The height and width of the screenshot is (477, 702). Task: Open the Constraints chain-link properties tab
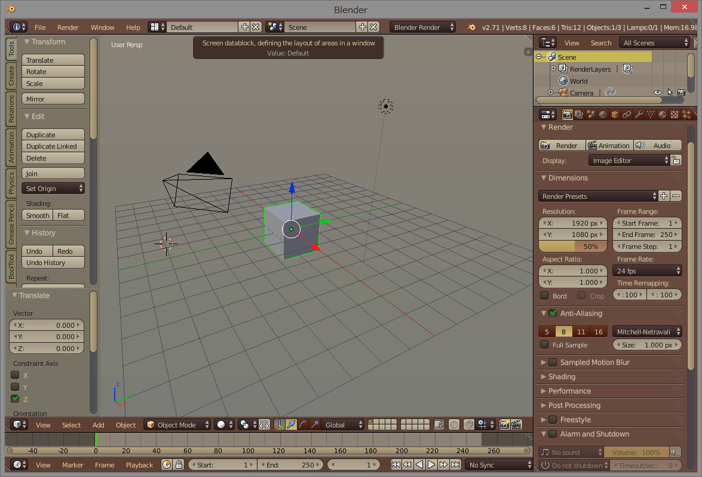[627, 115]
